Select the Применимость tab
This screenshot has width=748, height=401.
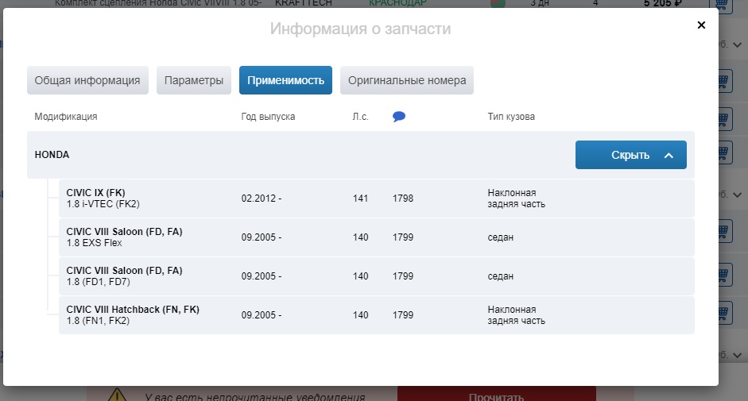click(x=285, y=80)
